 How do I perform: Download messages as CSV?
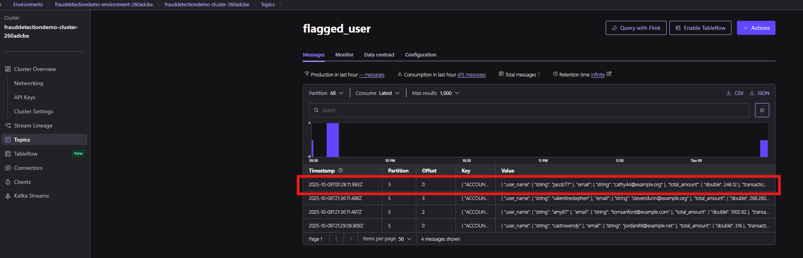pyautogui.click(x=735, y=93)
